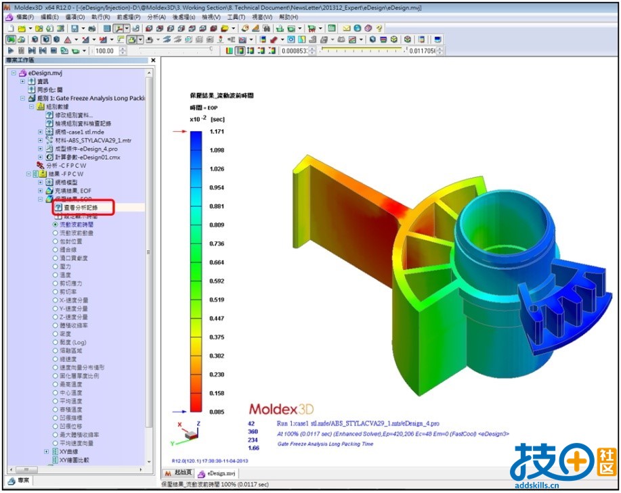Collapse the Gate Freeze Analysis group node
The height and width of the screenshot is (493, 621).
coord(22,98)
